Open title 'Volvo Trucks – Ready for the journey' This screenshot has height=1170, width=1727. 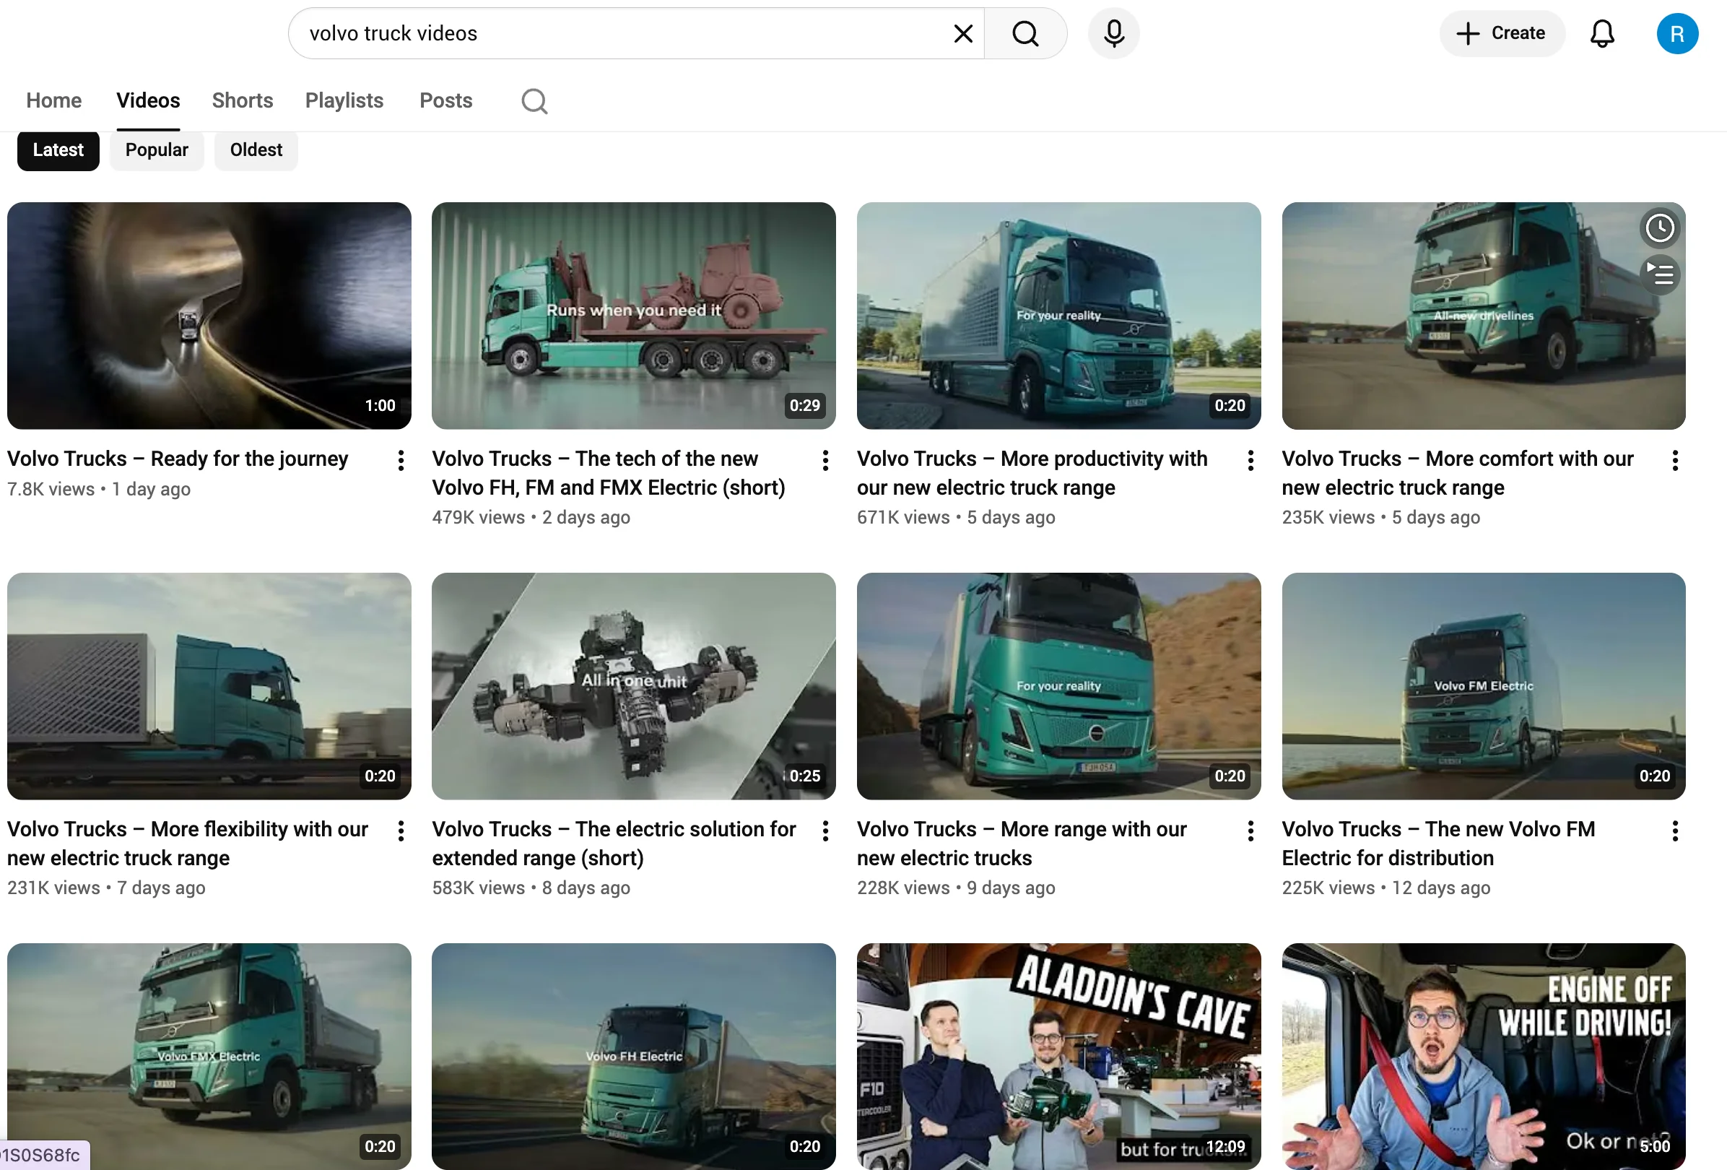(x=178, y=459)
